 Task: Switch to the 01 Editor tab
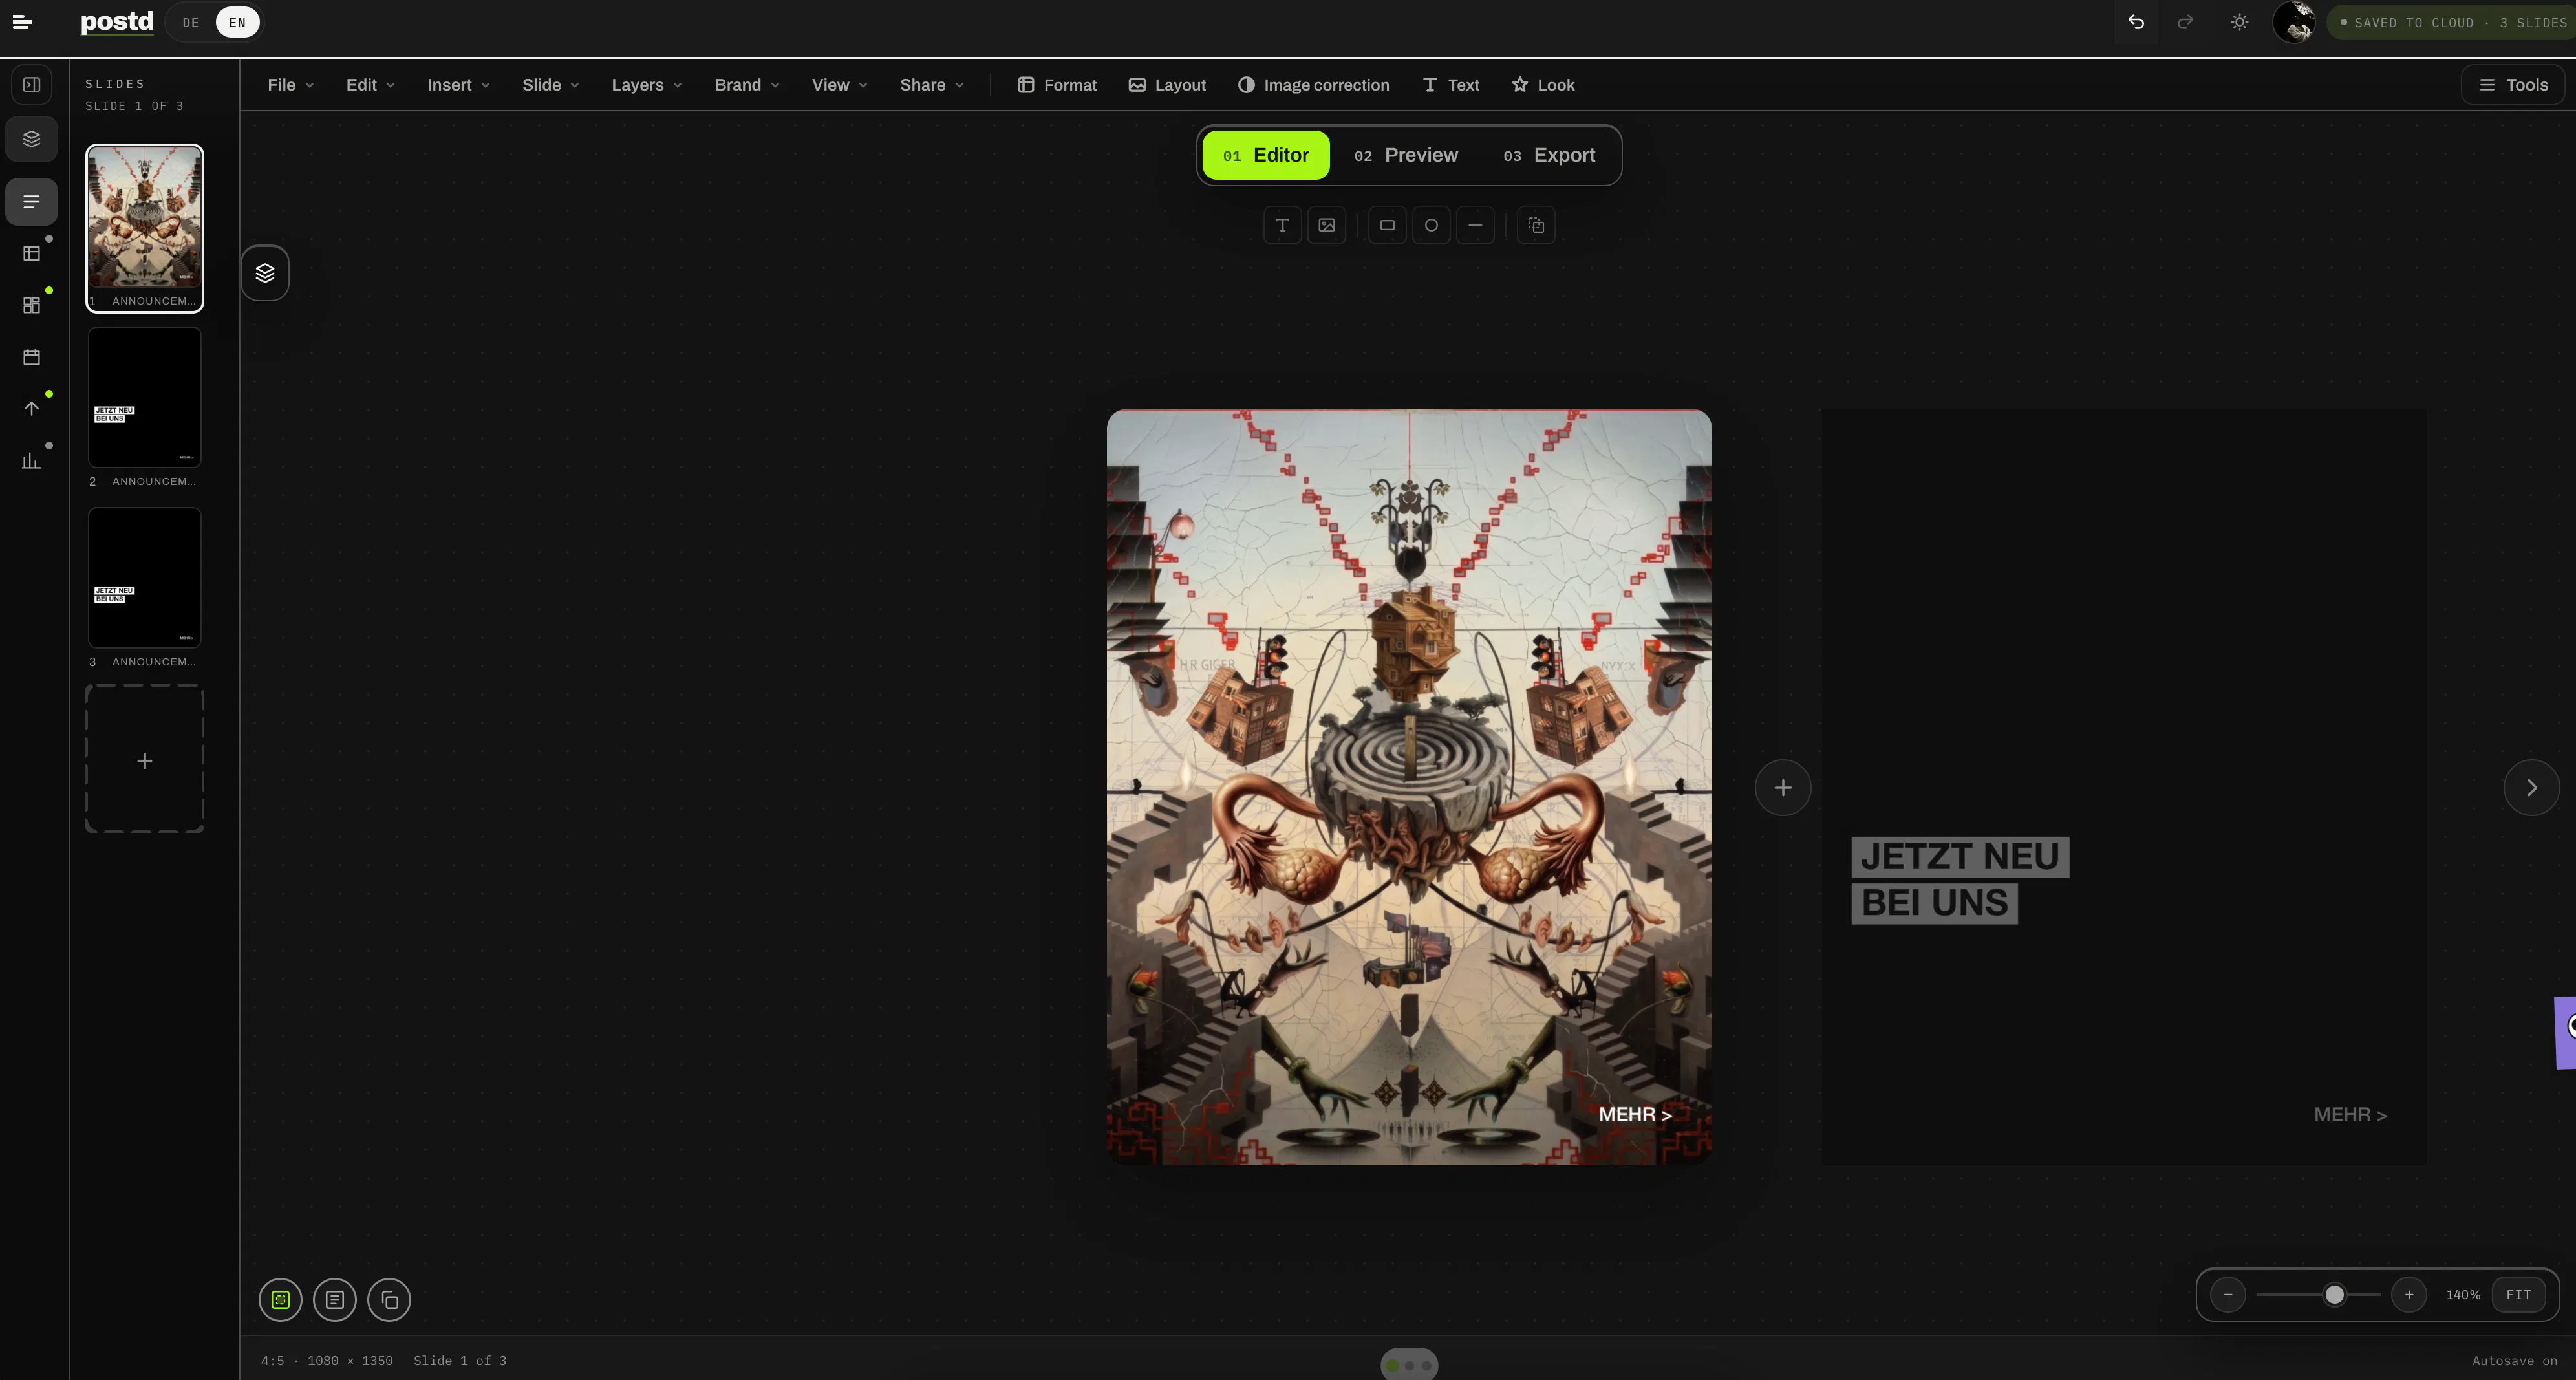(1265, 155)
